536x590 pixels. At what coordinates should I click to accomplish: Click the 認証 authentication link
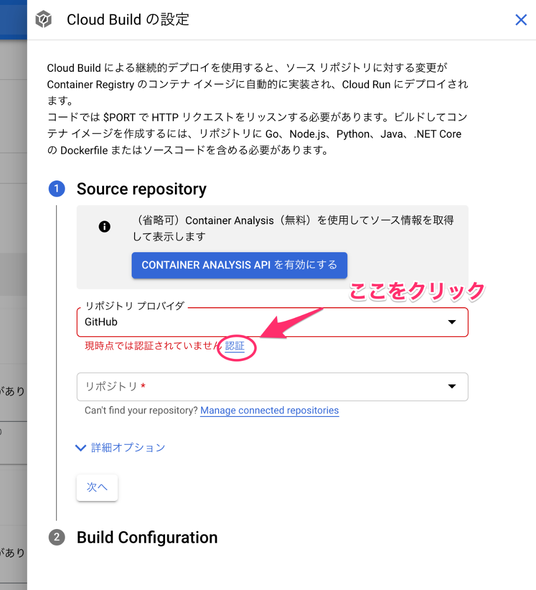pyautogui.click(x=235, y=346)
